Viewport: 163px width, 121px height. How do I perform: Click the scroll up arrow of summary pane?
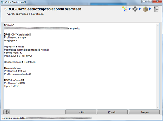click(157, 25)
